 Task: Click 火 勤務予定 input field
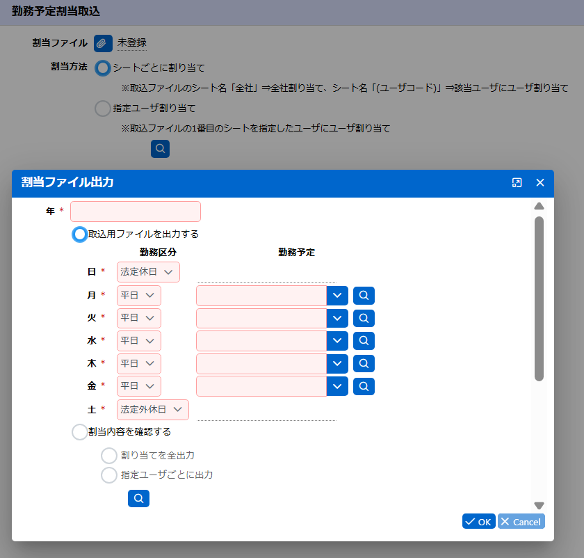(261, 319)
